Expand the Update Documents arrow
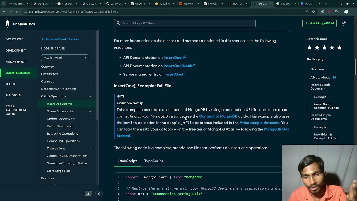Screen dimensions: 357x201 [90, 119]
